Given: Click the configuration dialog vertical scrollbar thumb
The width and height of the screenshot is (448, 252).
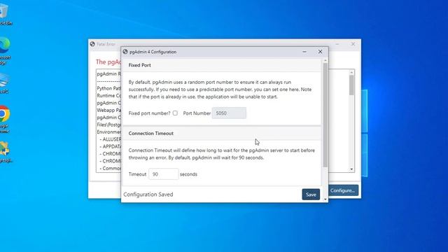Looking at the screenshot, I should [x=325, y=115].
